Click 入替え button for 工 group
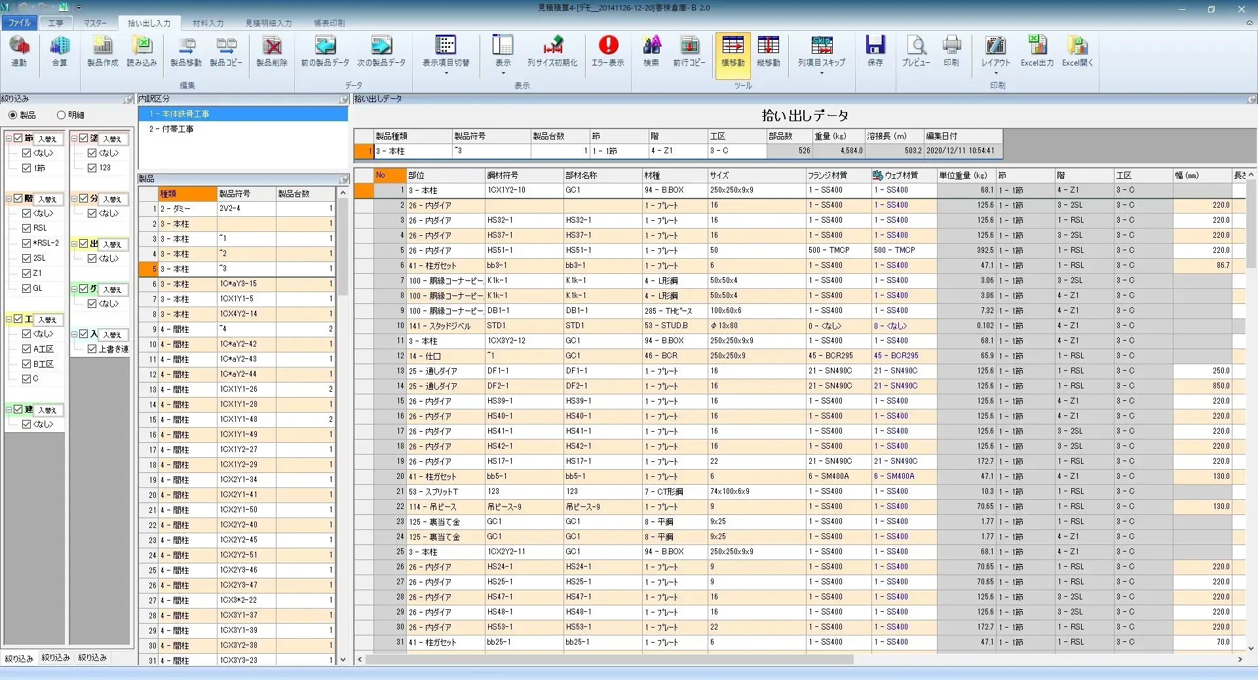The height and width of the screenshot is (680, 1258). pos(49,320)
